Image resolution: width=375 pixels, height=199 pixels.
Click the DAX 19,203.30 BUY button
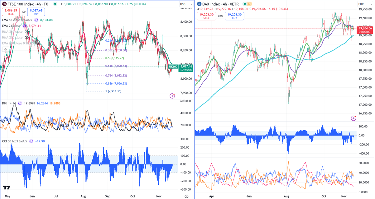pyautogui.click(x=234, y=16)
